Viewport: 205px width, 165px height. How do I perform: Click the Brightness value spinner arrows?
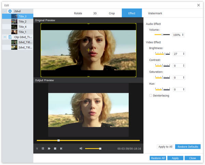[x=184, y=54]
